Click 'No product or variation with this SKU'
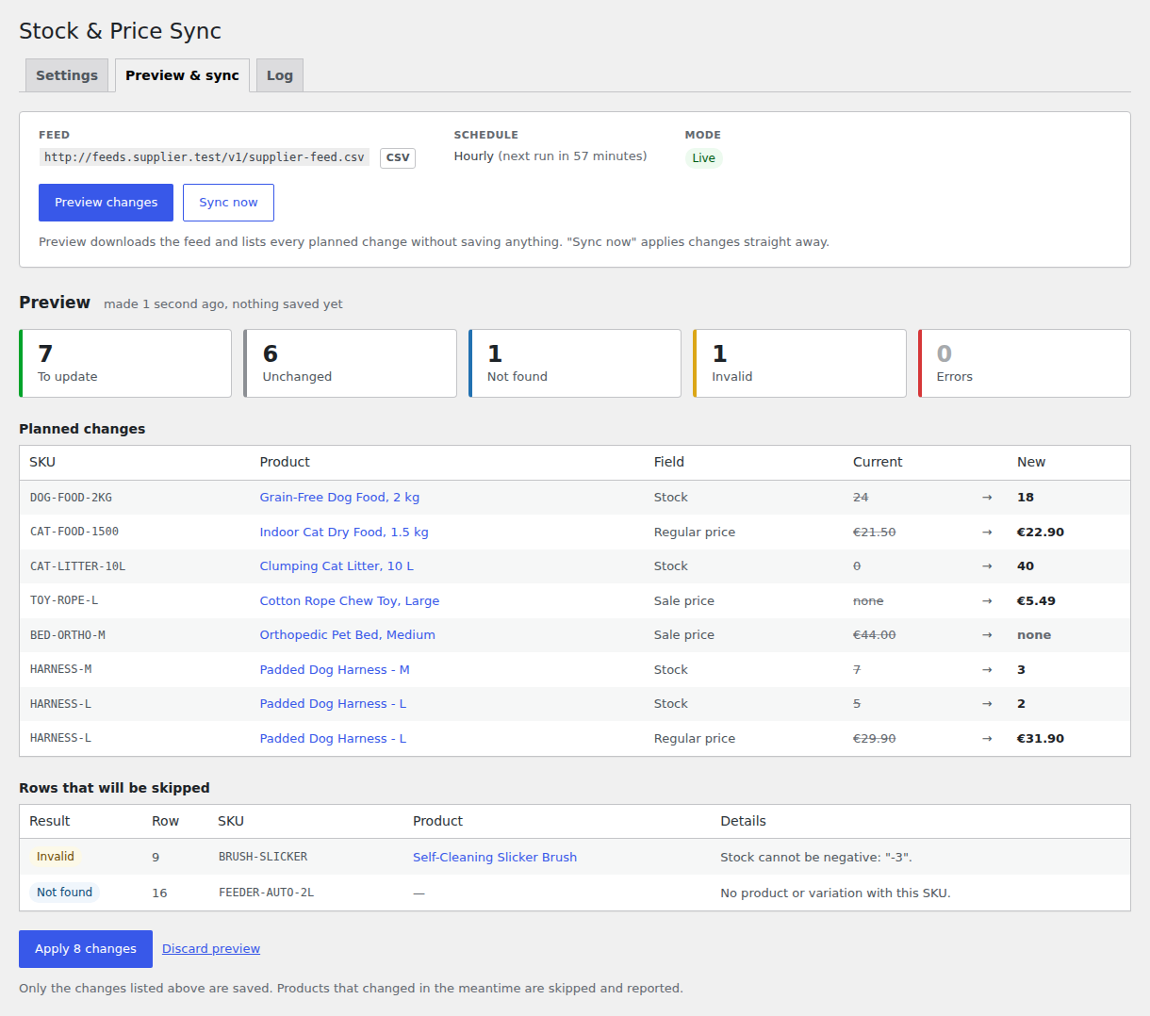The width and height of the screenshot is (1150, 1016). click(x=835, y=893)
